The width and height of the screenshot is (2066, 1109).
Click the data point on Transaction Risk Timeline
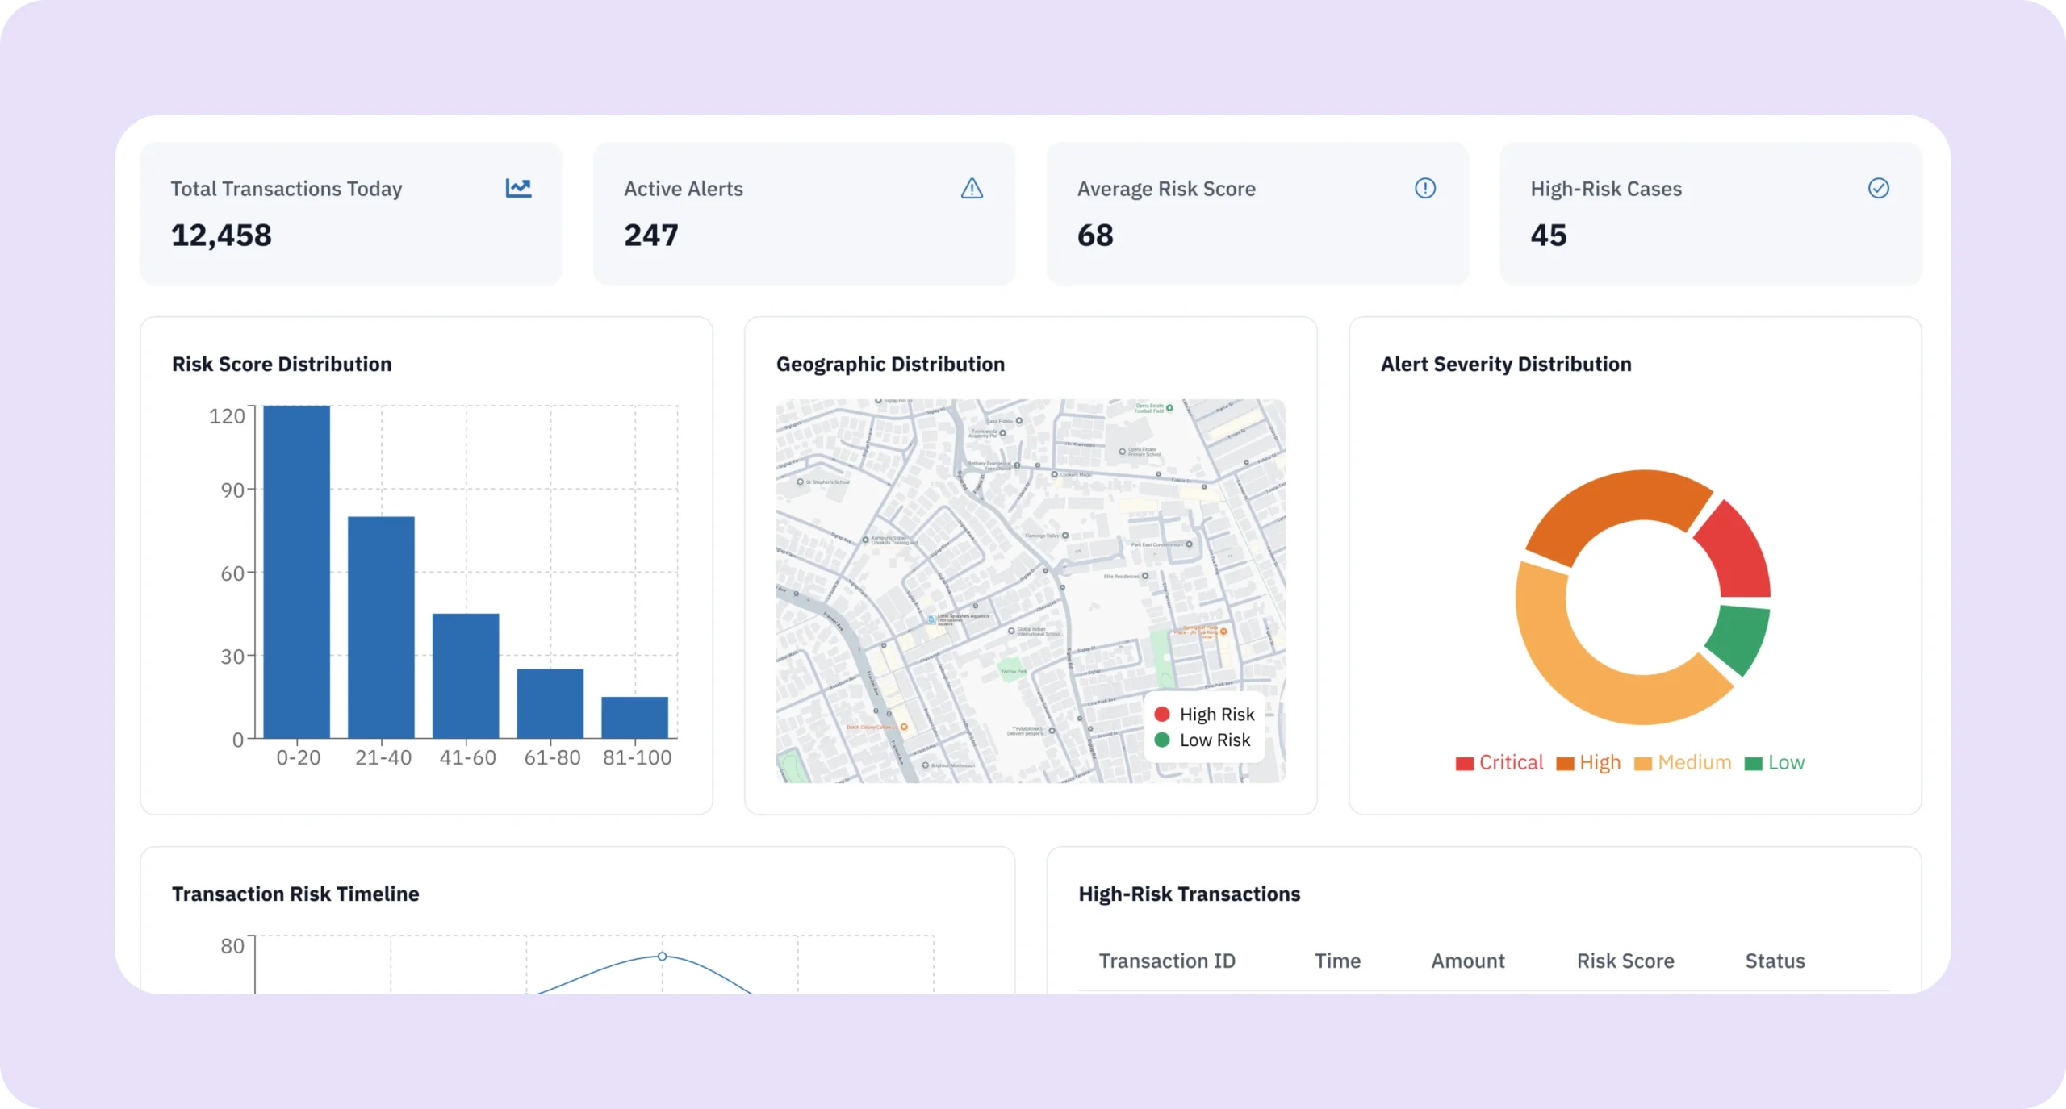(x=662, y=956)
